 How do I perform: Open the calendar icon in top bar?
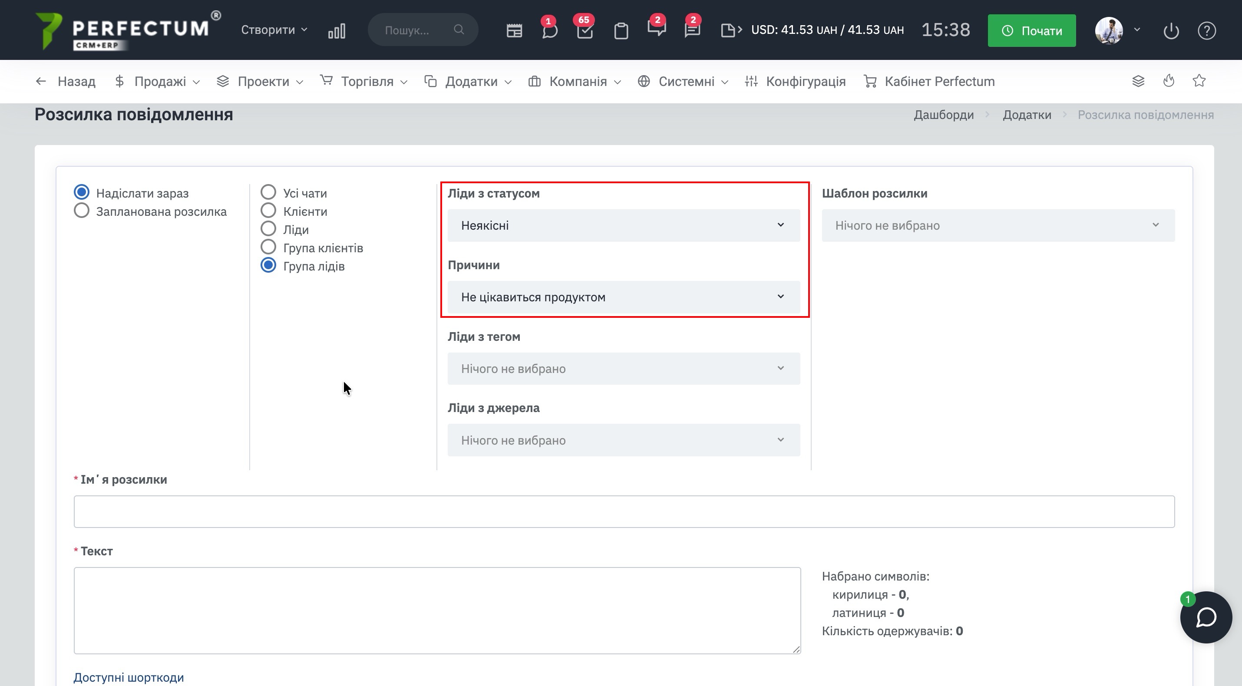[514, 31]
